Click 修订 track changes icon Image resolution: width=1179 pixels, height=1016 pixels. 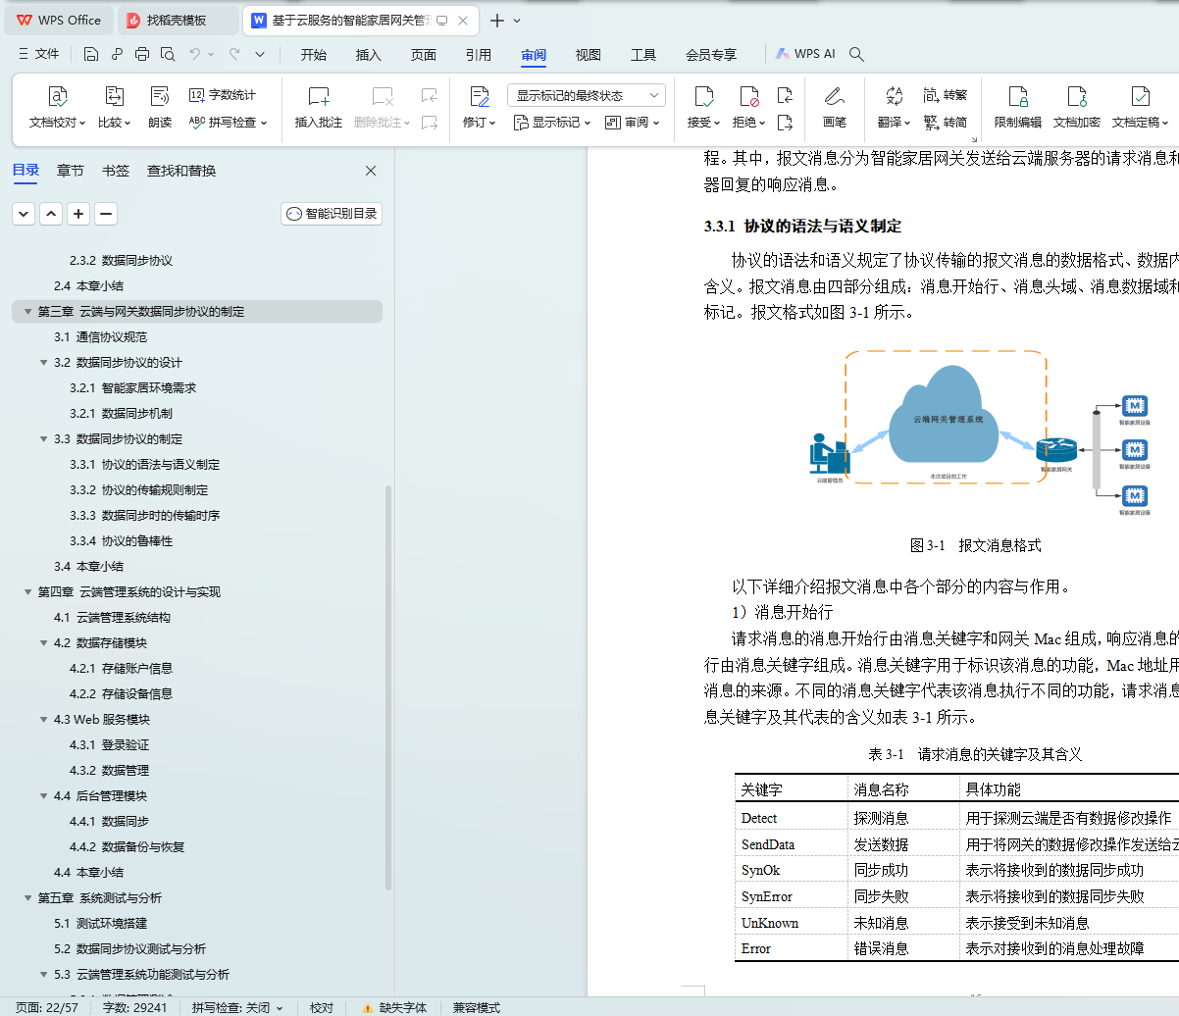[x=479, y=96]
